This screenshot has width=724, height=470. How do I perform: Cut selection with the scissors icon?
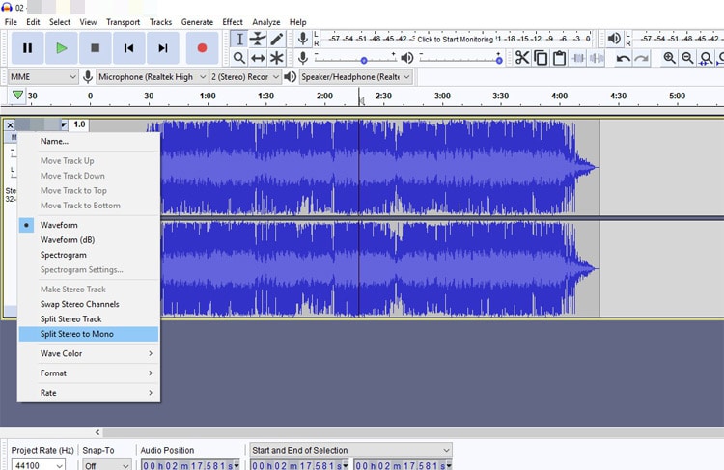point(522,58)
